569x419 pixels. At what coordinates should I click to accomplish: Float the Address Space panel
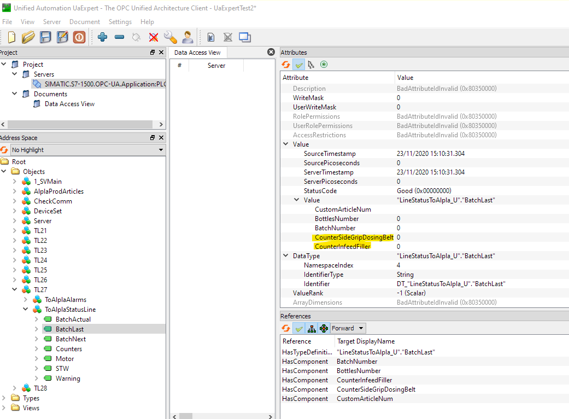pos(152,138)
